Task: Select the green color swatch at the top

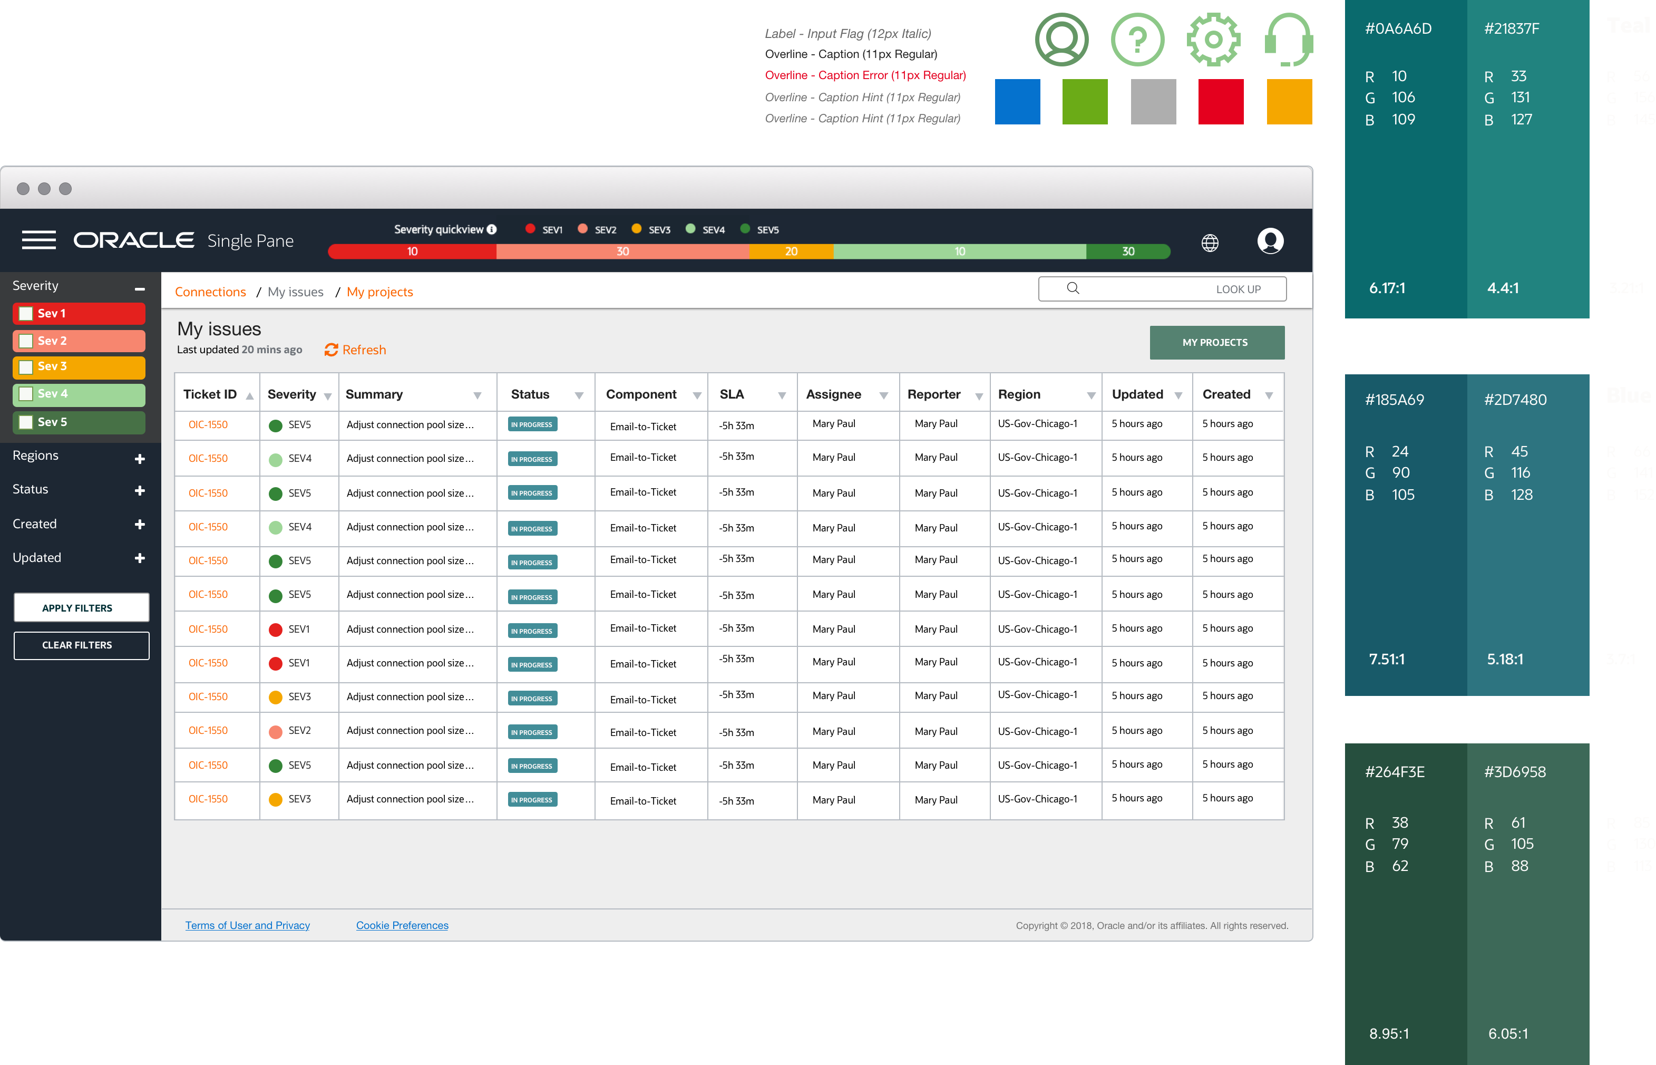Action: point(1085,102)
